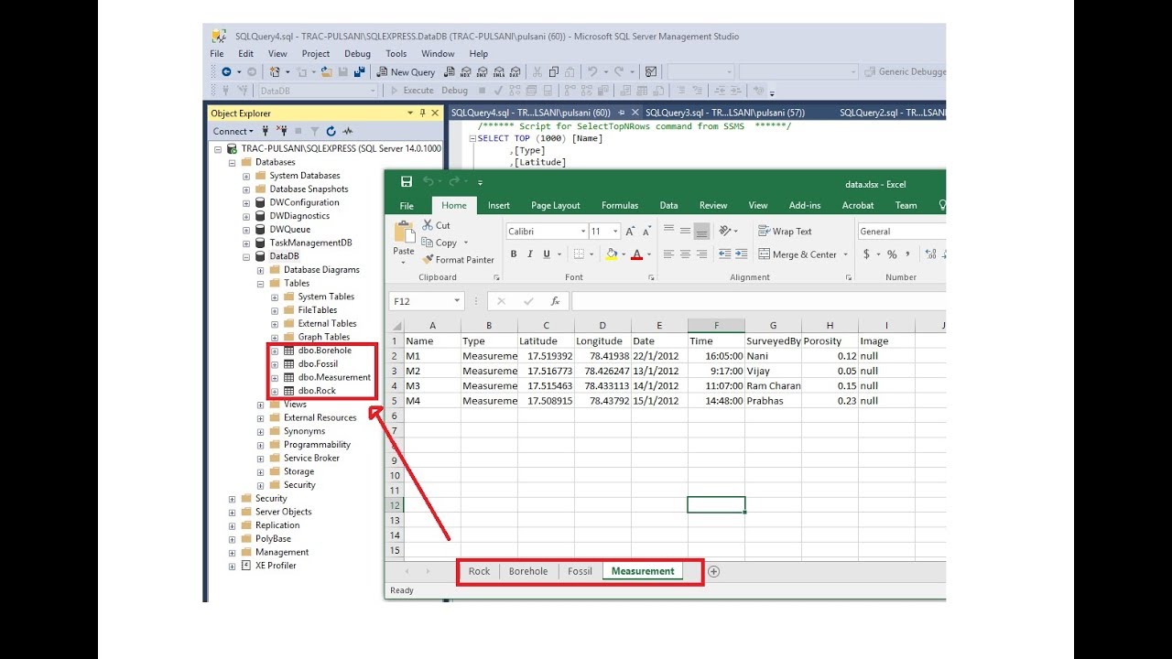
Task: Switch to the Rock worksheet tab
Action: [479, 571]
